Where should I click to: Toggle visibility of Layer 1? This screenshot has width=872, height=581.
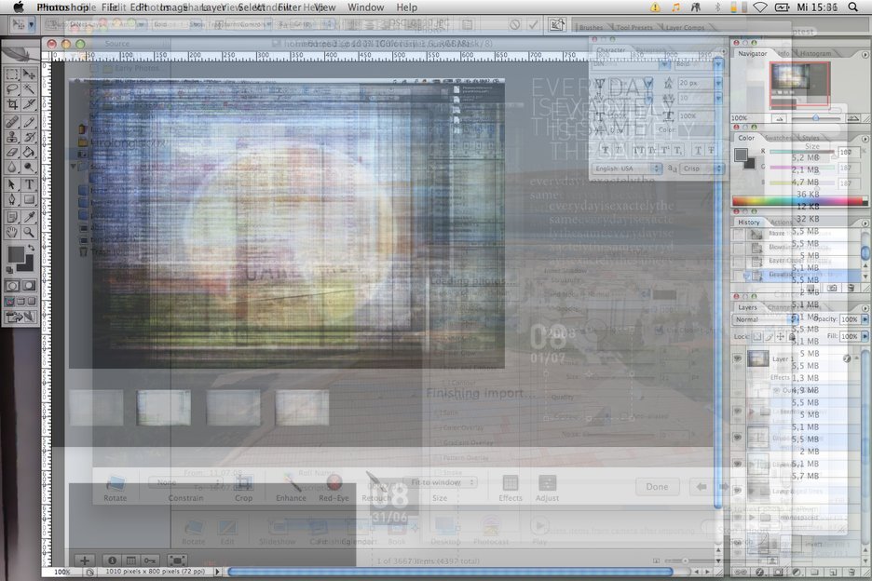(738, 358)
